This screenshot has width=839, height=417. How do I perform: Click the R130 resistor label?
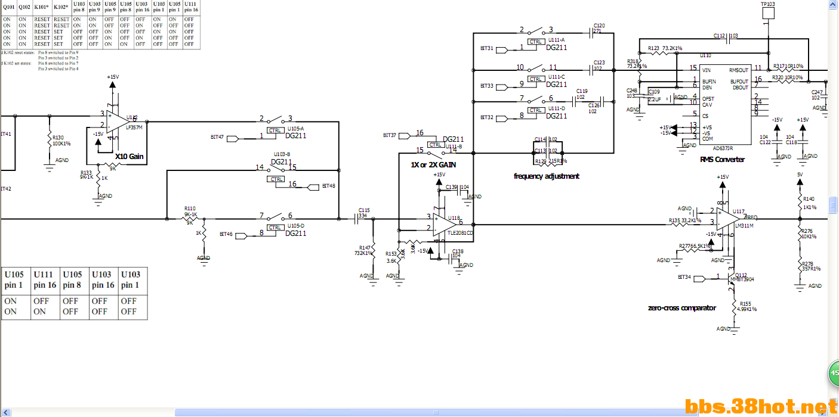[58, 138]
